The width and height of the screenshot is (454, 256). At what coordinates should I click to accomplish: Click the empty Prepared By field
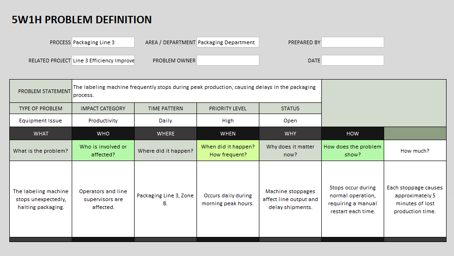coord(352,42)
